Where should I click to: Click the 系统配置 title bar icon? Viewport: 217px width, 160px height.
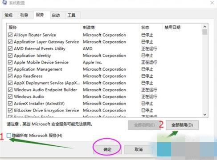(x=4, y=3)
